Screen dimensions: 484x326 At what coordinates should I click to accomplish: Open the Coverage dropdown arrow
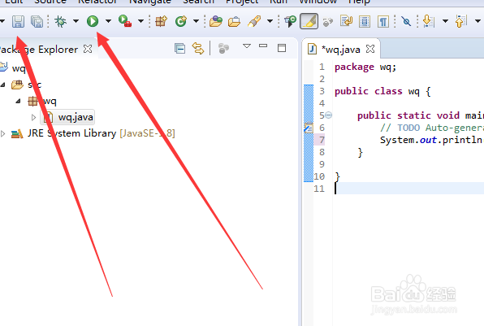coord(140,21)
